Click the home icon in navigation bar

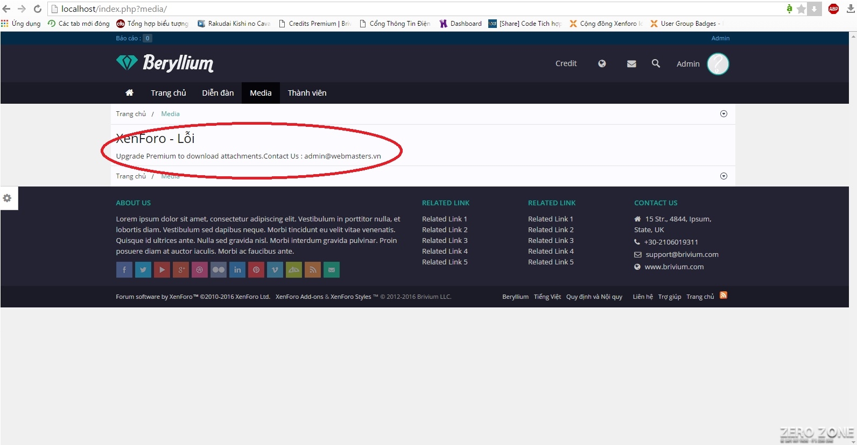pyautogui.click(x=129, y=93)
